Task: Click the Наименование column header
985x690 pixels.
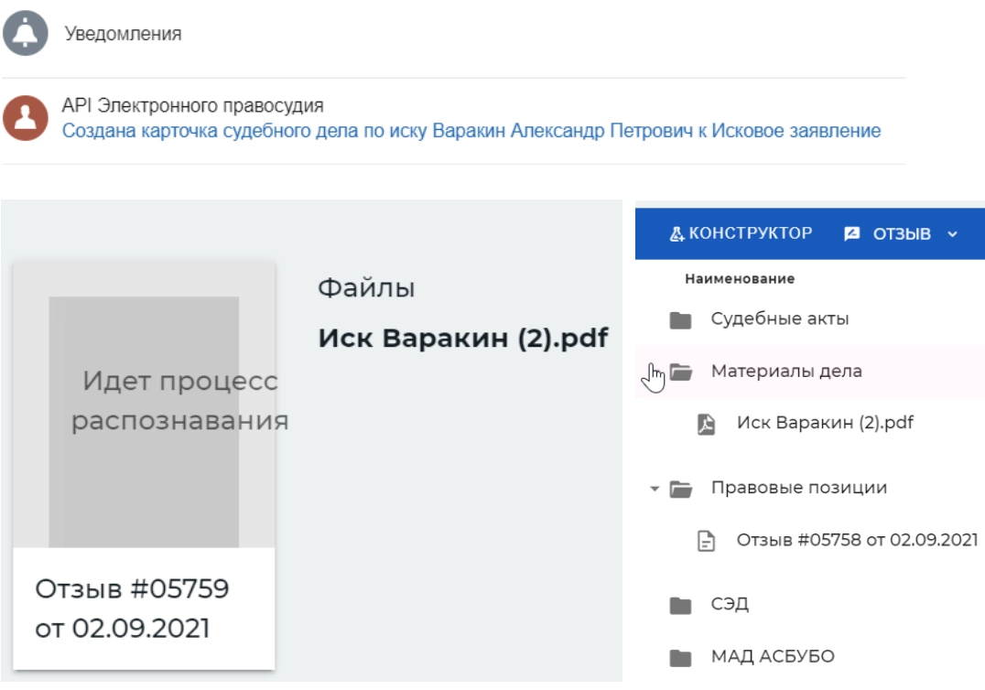Action: (739, 279)
